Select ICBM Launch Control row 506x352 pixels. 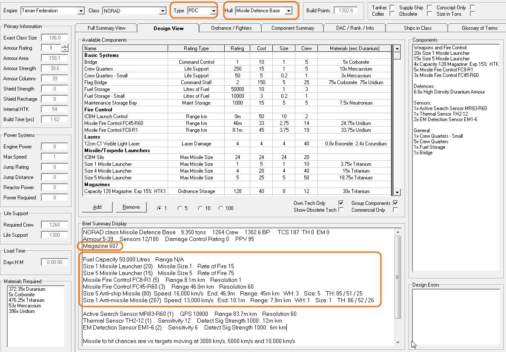coord(237,116)
